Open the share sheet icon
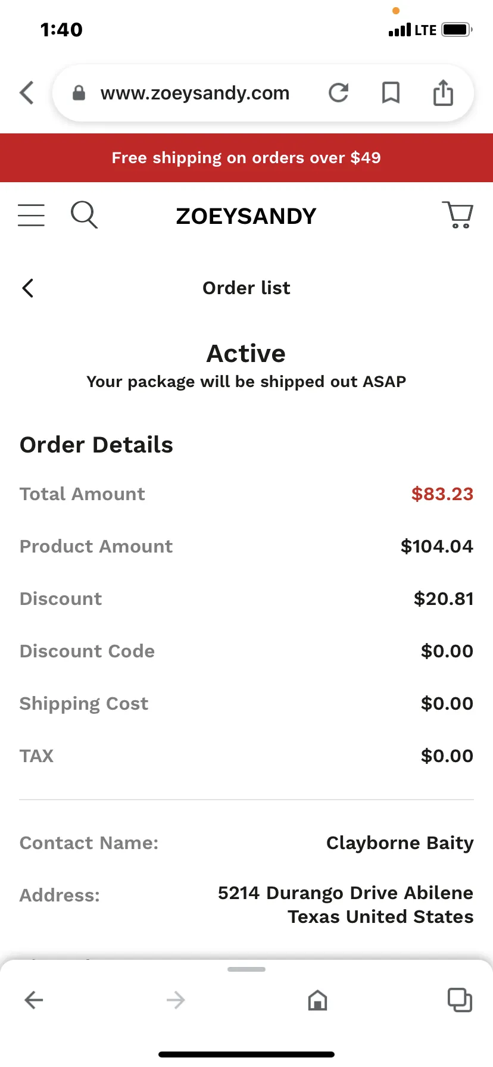The height and width of the screenshot is (1067, 493). 443,93
